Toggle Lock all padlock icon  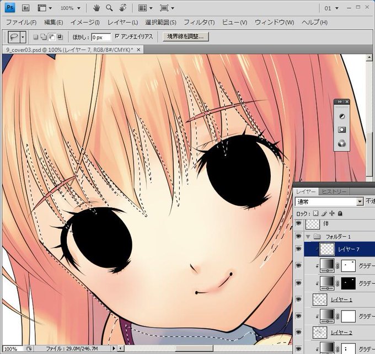click(340, 213)
